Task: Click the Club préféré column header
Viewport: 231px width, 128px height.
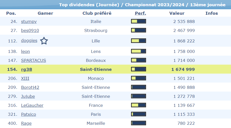Action: [97, 13]
